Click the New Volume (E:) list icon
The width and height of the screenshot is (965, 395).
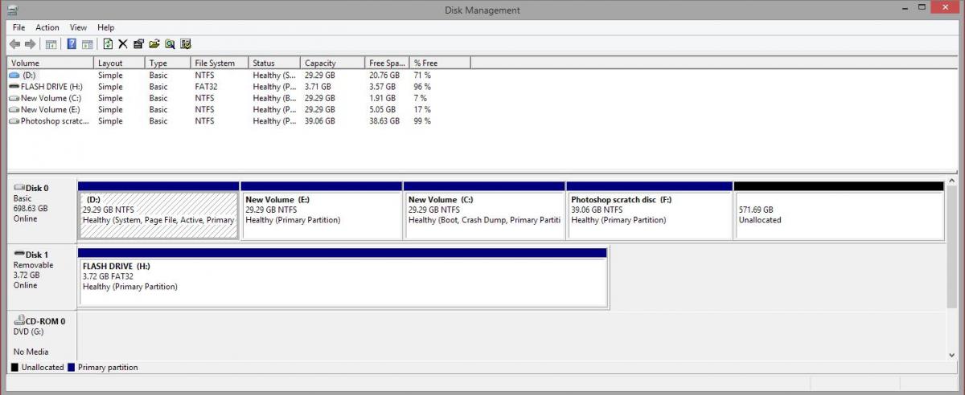(x=14, y=110)
